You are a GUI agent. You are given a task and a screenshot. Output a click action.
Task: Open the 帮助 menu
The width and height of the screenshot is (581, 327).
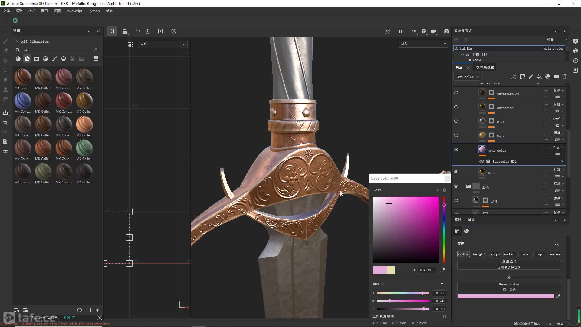(109, 11)
